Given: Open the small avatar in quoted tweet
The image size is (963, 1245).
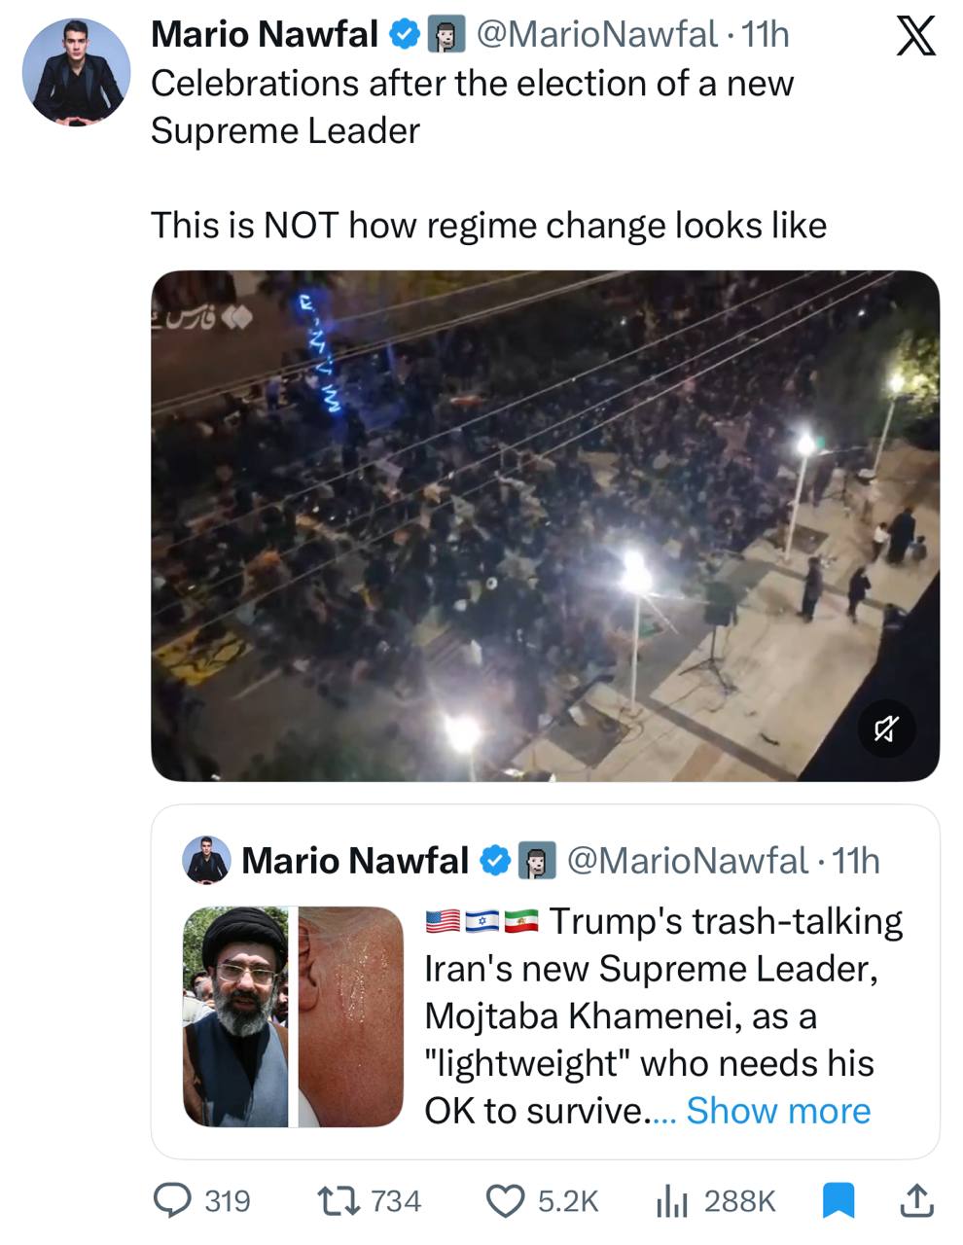Looking at the screenshot, I should coord(206,860).
